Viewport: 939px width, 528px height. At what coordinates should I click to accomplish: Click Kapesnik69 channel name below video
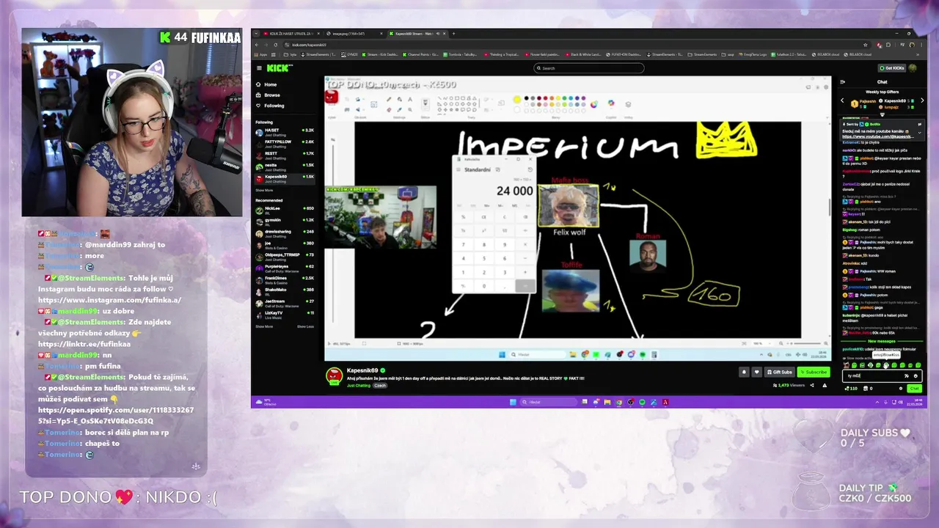pyautogui.click(x=362, y=370)
